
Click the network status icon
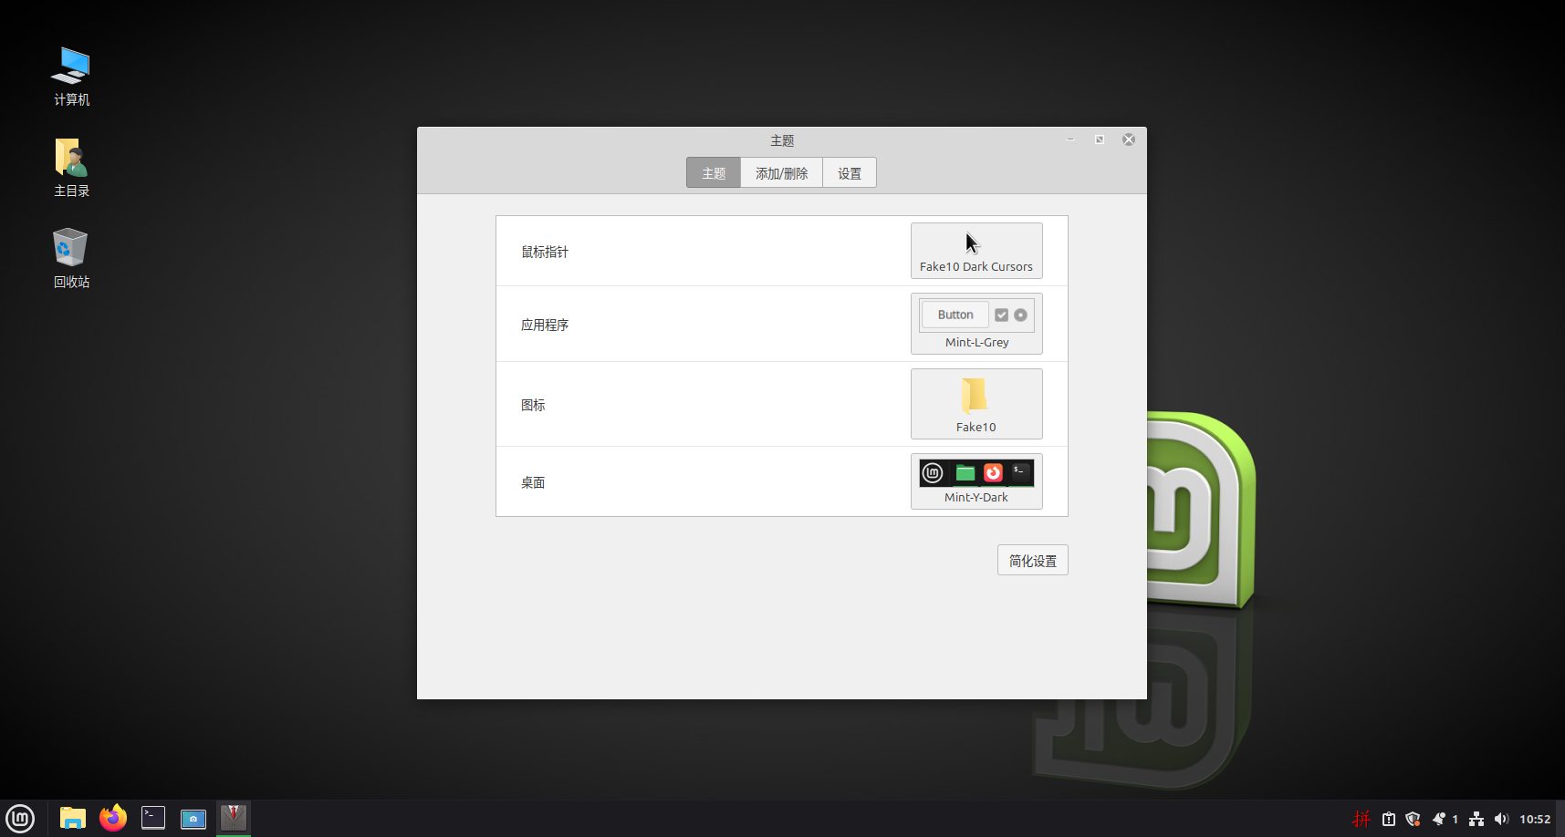[1476, 819]
